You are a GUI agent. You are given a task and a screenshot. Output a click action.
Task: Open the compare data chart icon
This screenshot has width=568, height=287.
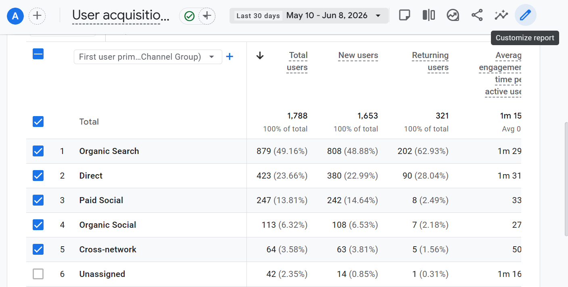coord(453,15)
